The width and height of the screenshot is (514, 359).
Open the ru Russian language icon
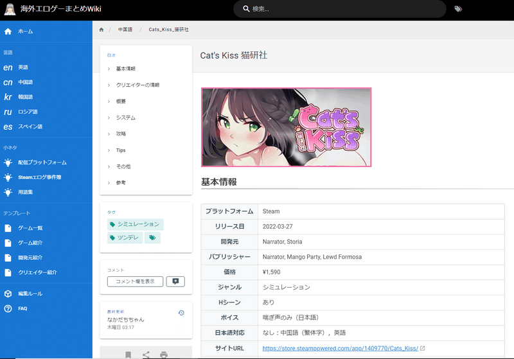[8, 112]
